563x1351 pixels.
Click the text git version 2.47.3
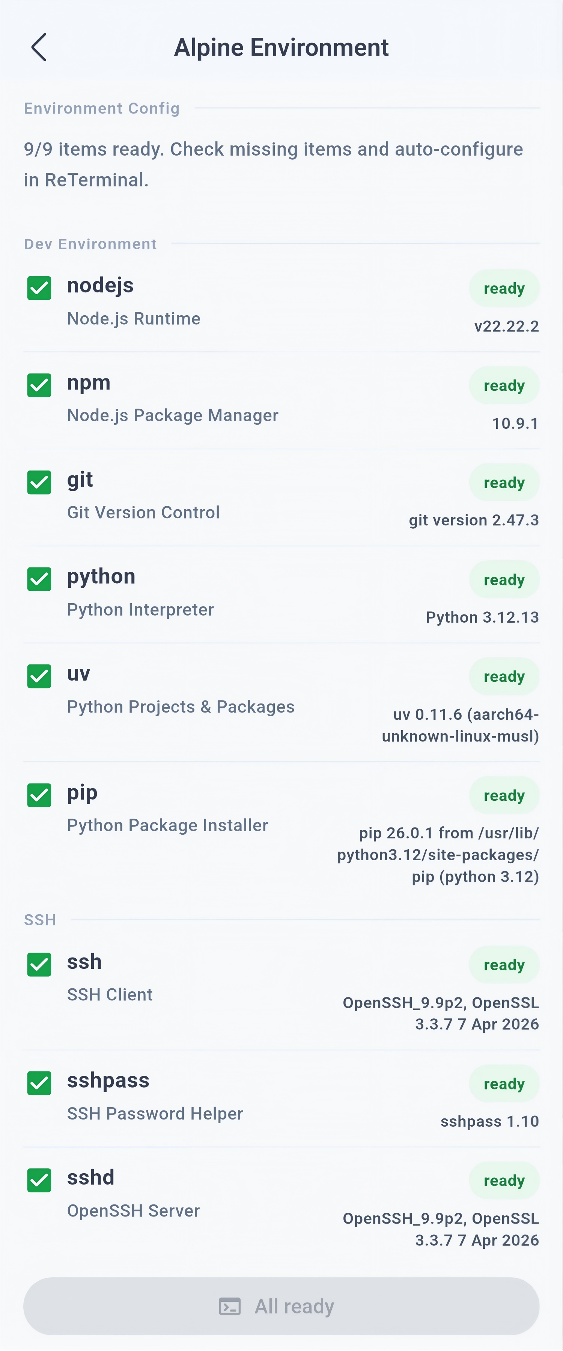point(474,520)
